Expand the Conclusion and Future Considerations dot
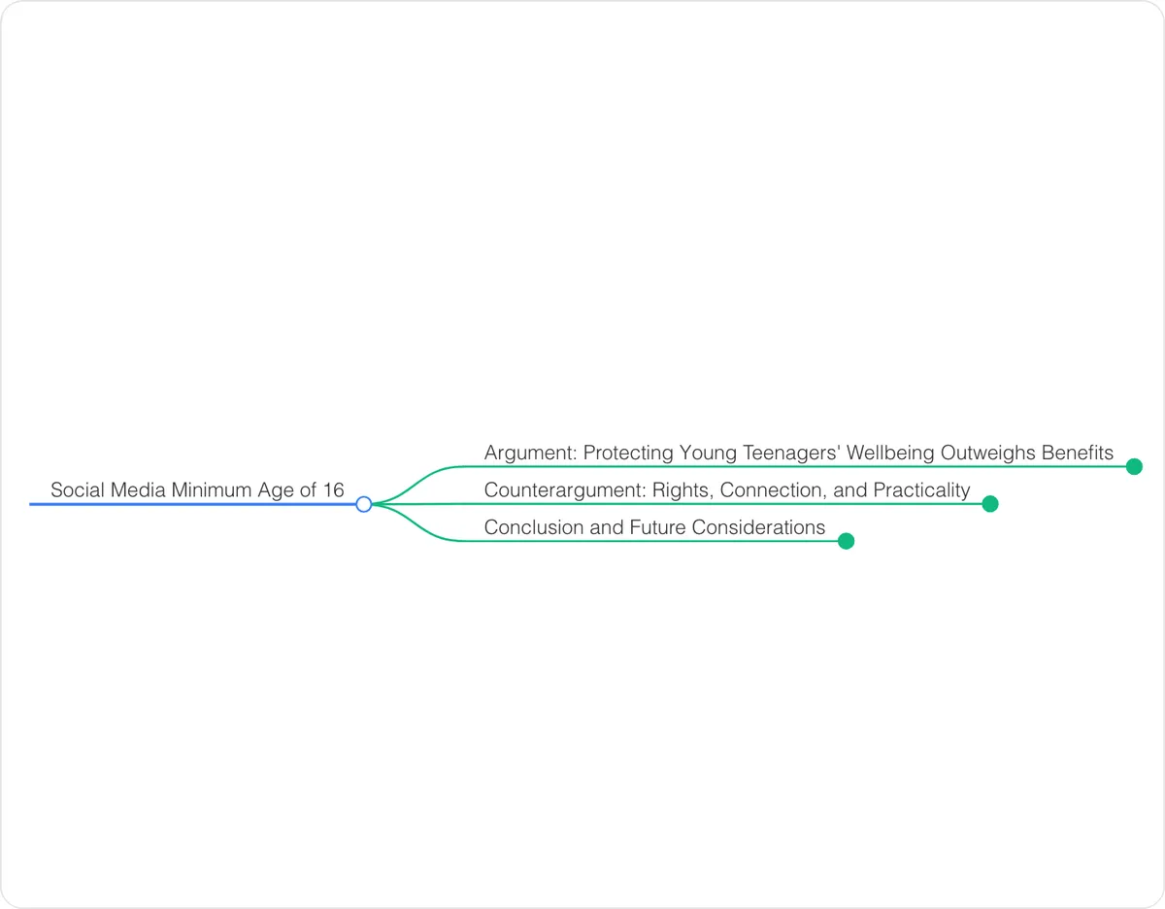This screenshot has width=1165, height=909. pyautogui.click(x=846, y=541)
